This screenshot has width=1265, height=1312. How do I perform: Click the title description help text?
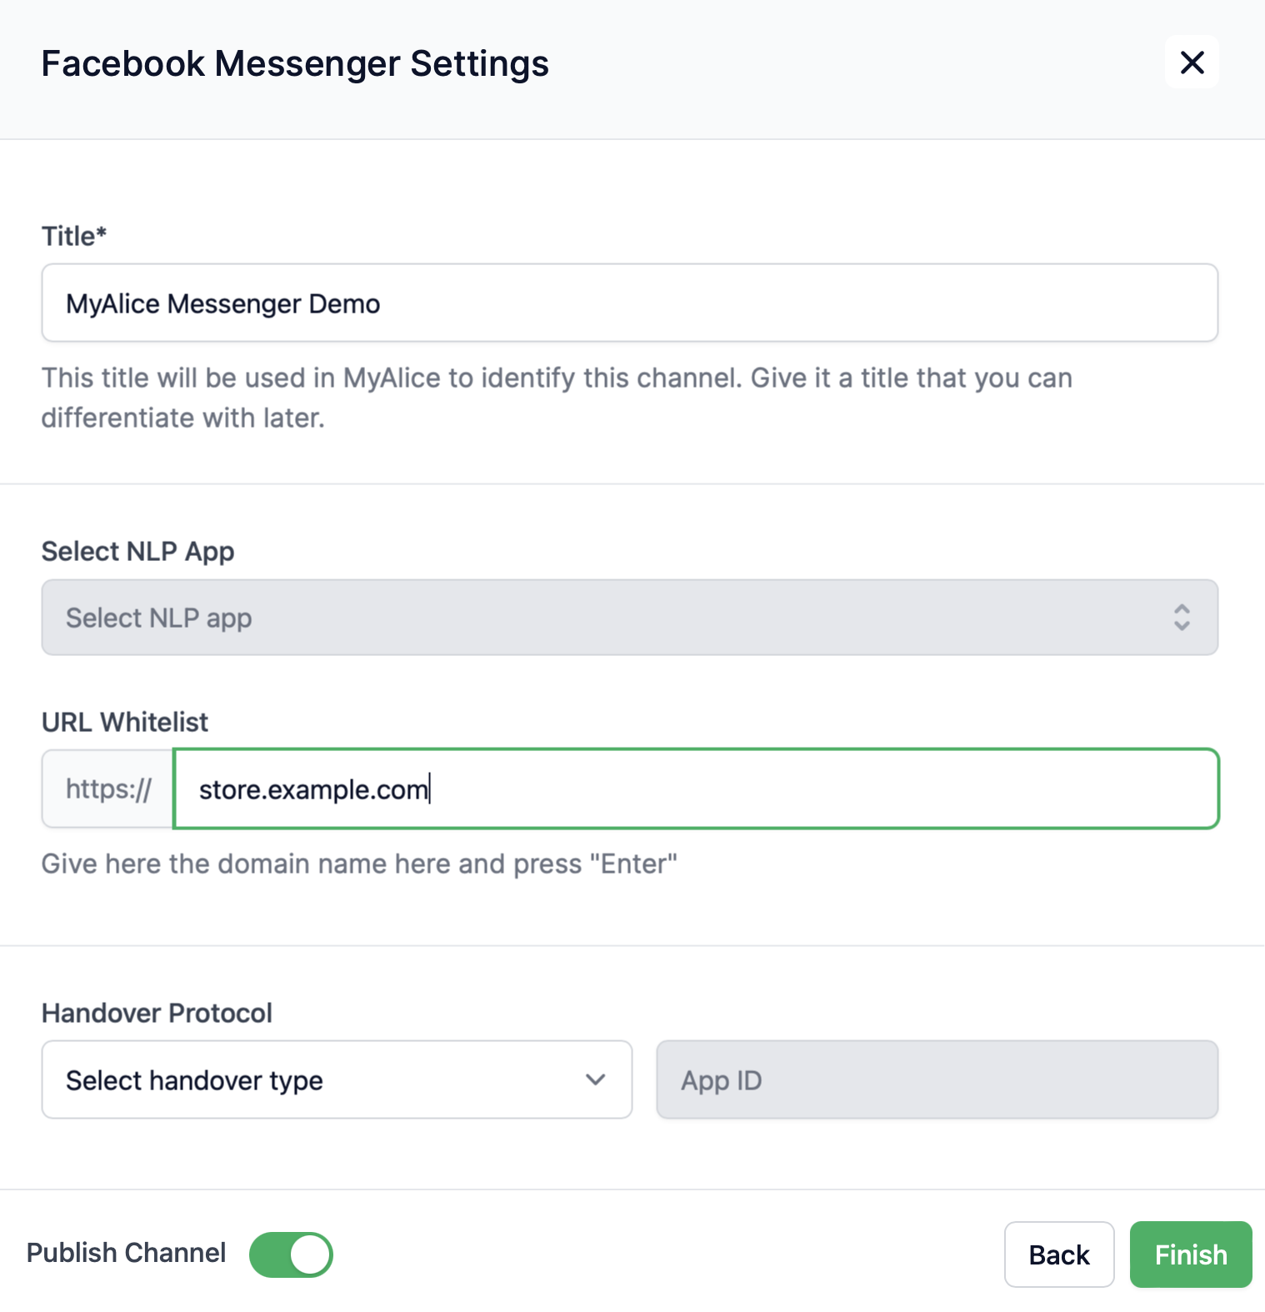(557, 398)
